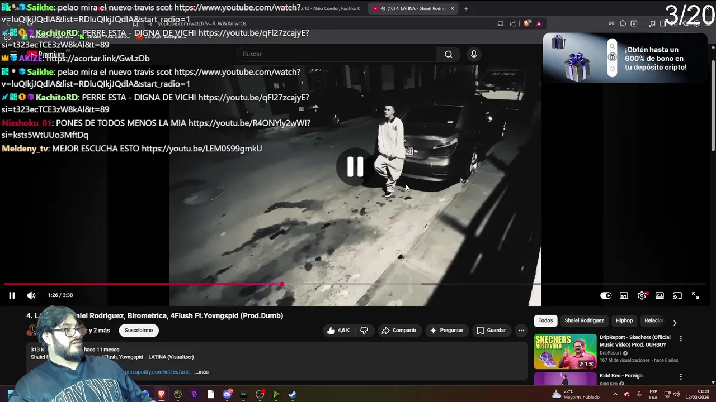Show hidden system tray icons chevron
Image resolution: width=716 pixels, height=402 pixels.
tap(615, 394)
